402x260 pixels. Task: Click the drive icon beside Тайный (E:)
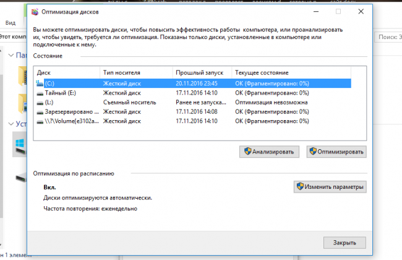40,93
